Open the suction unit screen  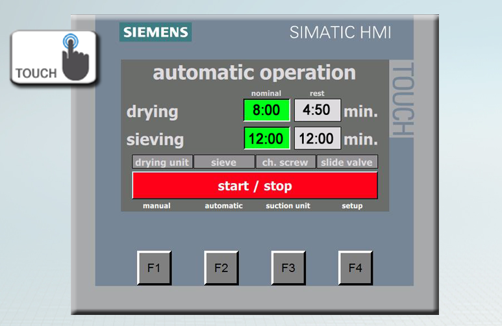288,206
